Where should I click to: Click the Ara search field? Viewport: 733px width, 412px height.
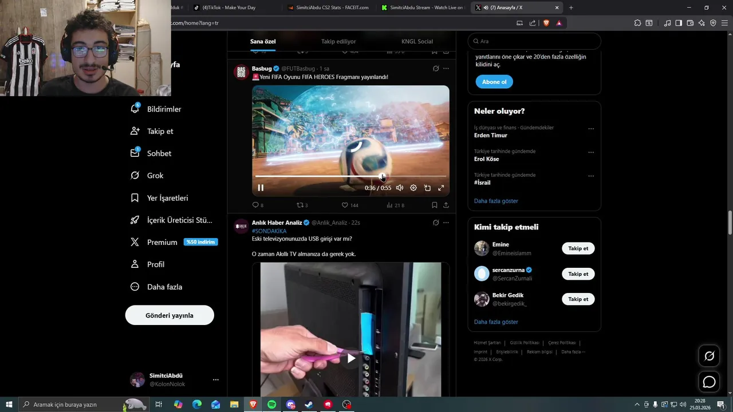pyautogui.click(x=534, y=41)
